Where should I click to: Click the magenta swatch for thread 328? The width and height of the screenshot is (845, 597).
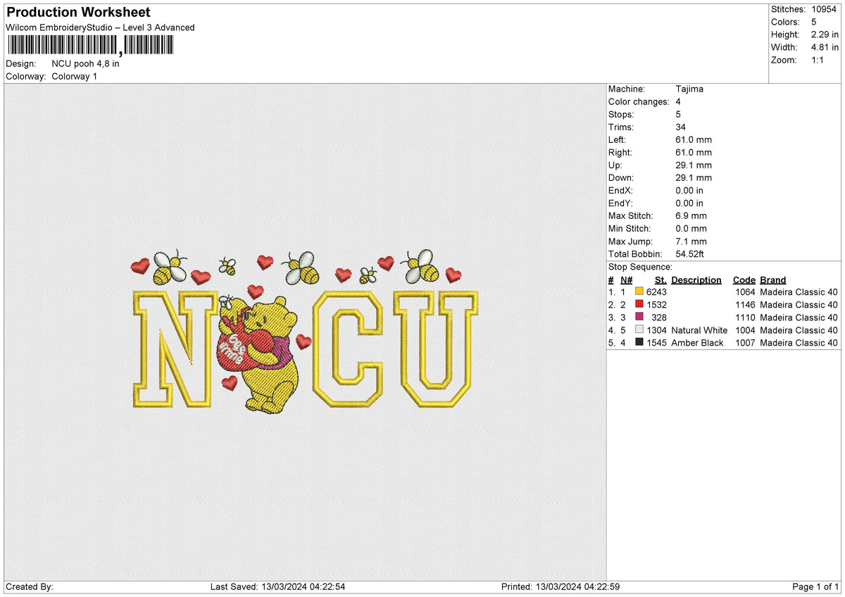(639, 317)
